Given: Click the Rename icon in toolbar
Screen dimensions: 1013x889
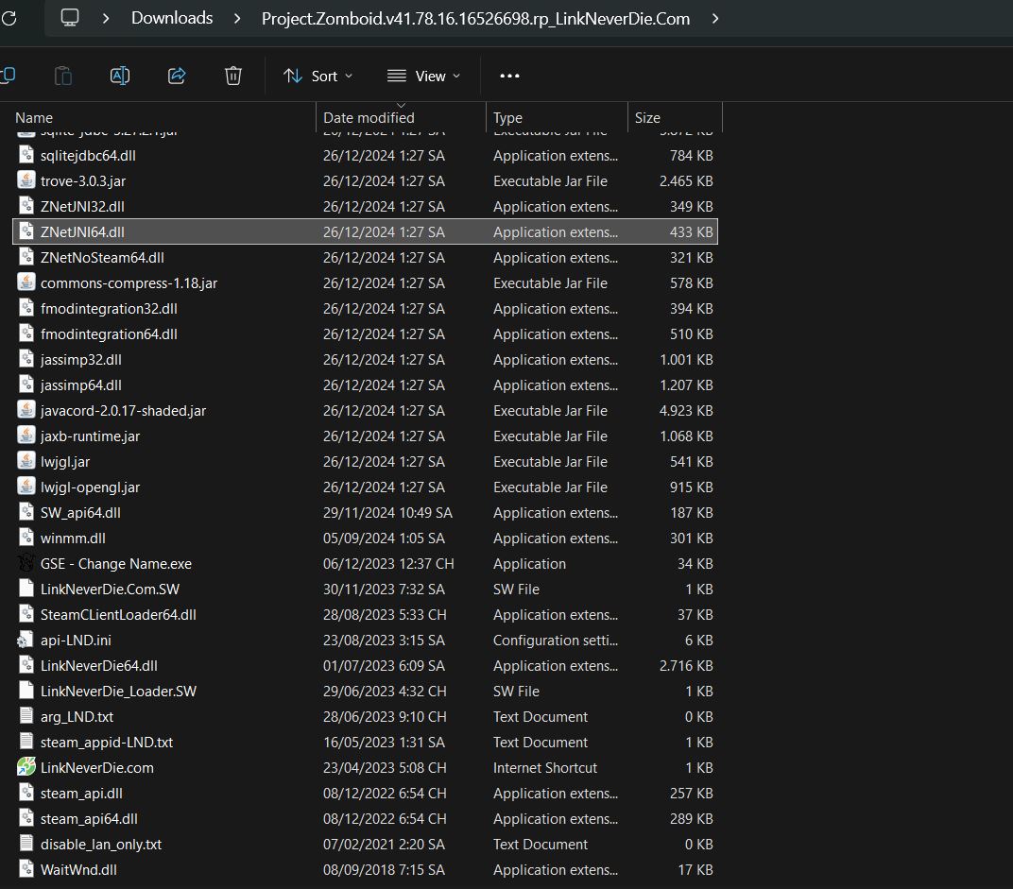Looking at the screenshot, I should tap(120, 76).
